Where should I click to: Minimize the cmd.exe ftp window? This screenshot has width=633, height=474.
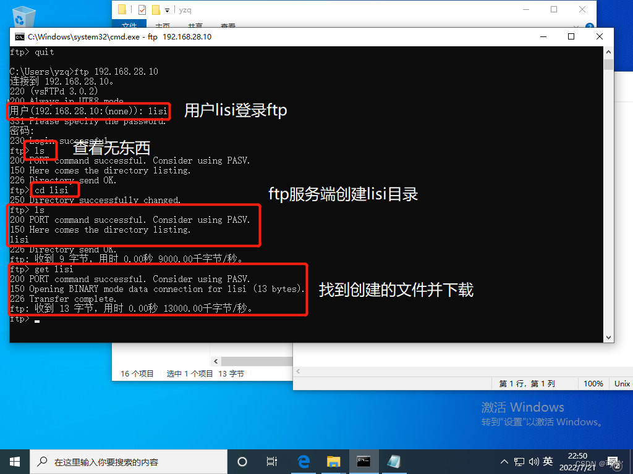(x=543, y=36)
